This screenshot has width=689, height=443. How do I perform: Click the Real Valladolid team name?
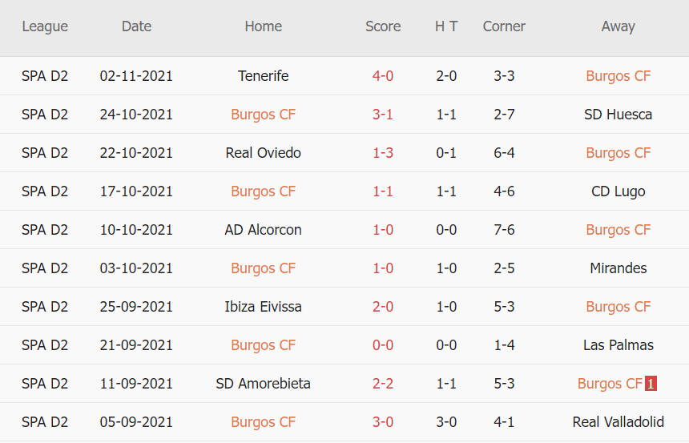coord(618,422)
